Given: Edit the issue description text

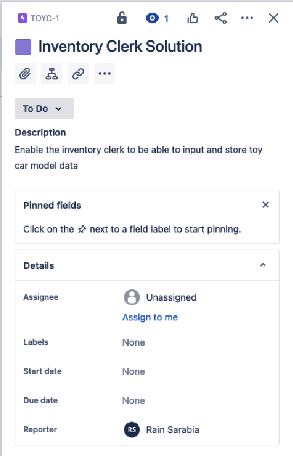Looking at the screenshot, I should 138,158.
